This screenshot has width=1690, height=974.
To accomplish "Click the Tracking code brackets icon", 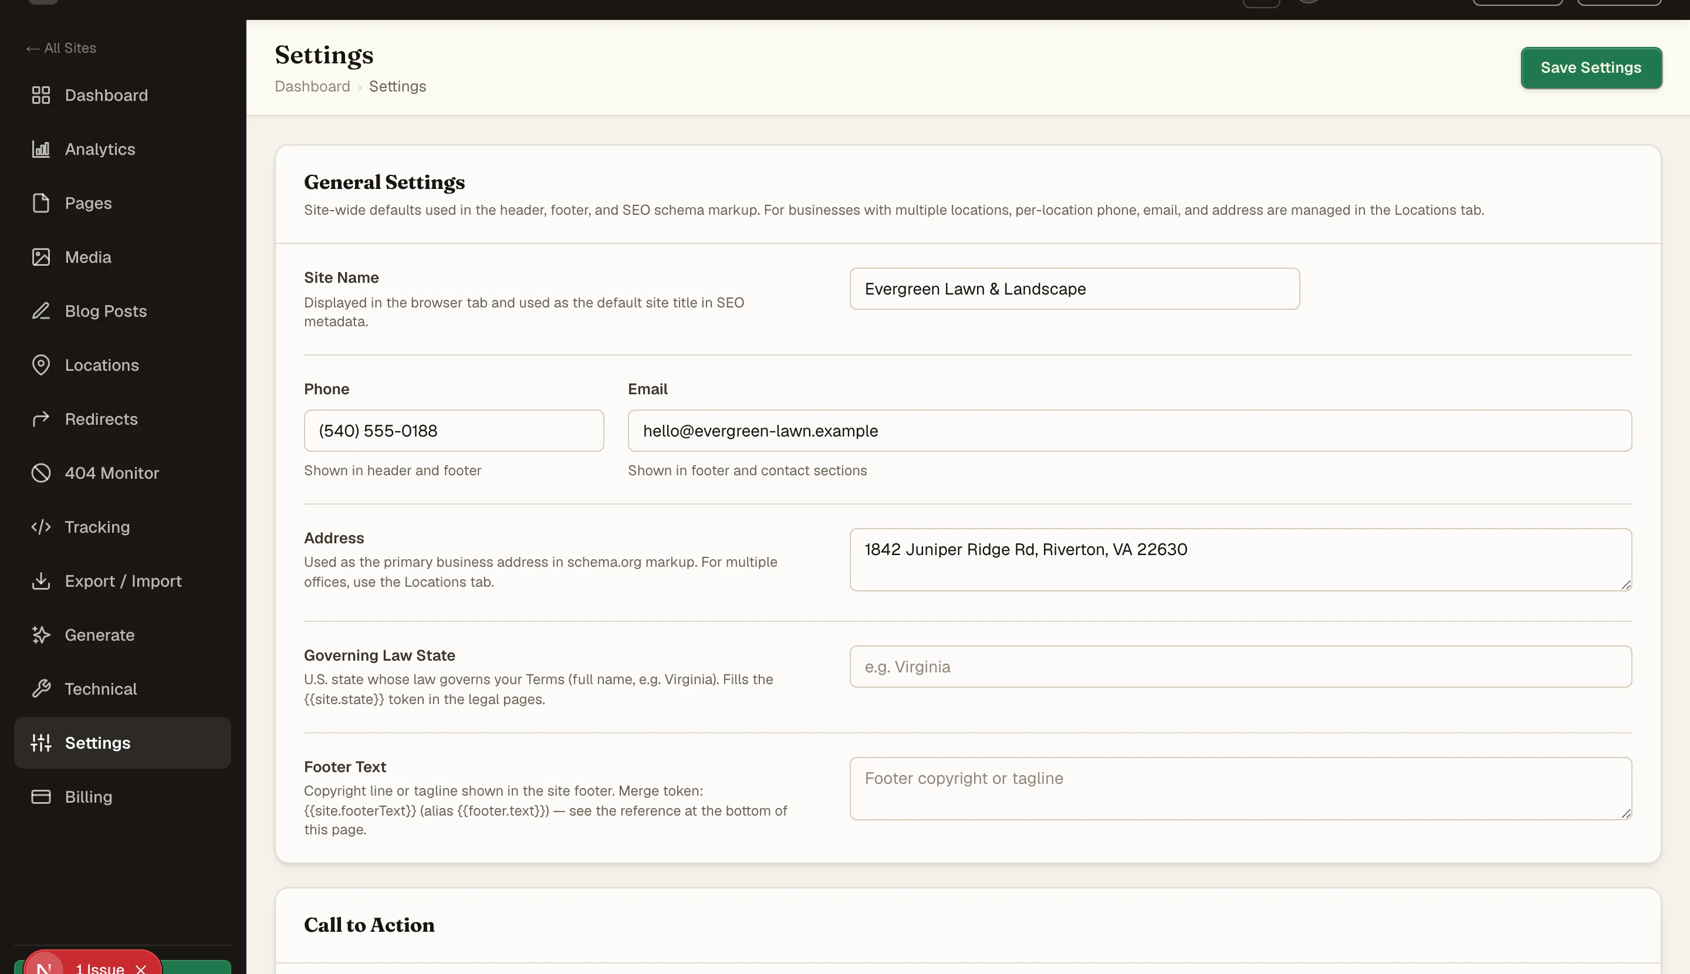I will tap(41, 527).
